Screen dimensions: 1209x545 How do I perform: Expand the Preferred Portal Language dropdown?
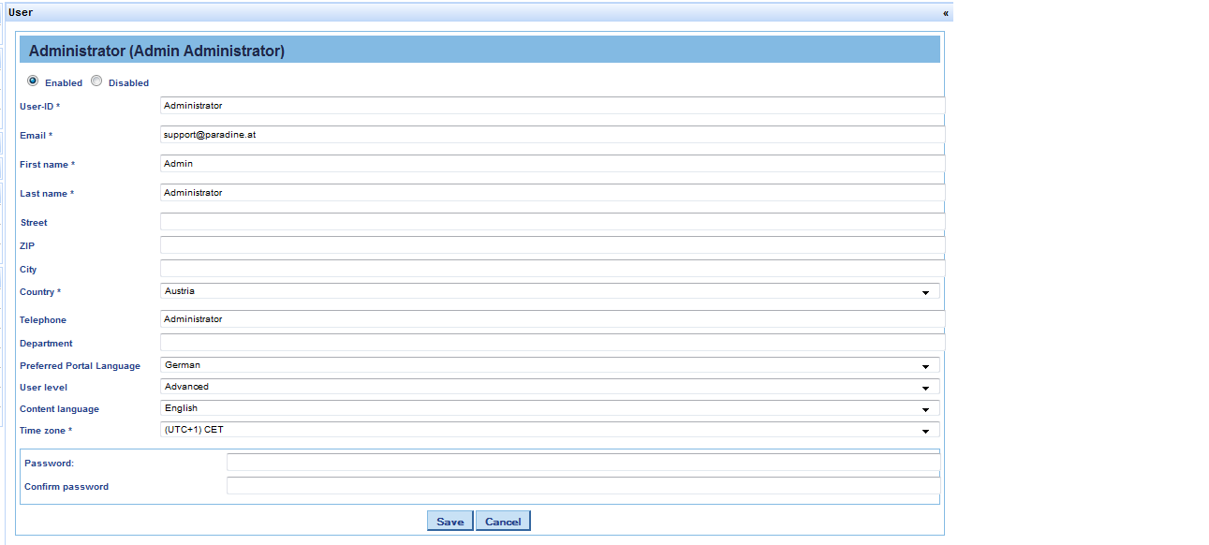pos(550,365)
